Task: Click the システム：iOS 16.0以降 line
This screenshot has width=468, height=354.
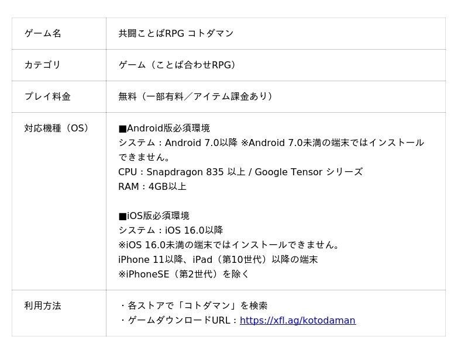Action: 171,230
